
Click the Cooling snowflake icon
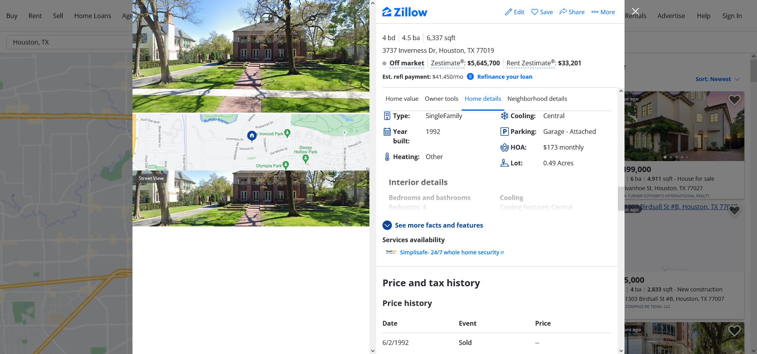coord(505,116)
